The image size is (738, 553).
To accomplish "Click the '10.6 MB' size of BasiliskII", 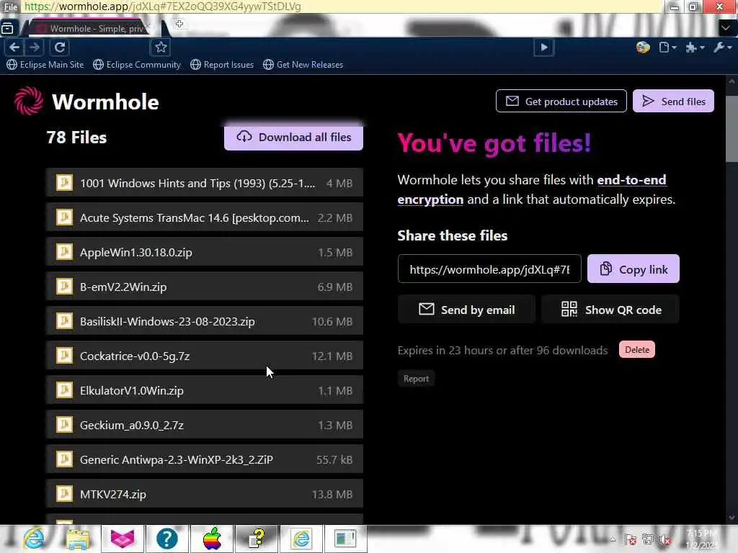I will [x=332, y=322].
